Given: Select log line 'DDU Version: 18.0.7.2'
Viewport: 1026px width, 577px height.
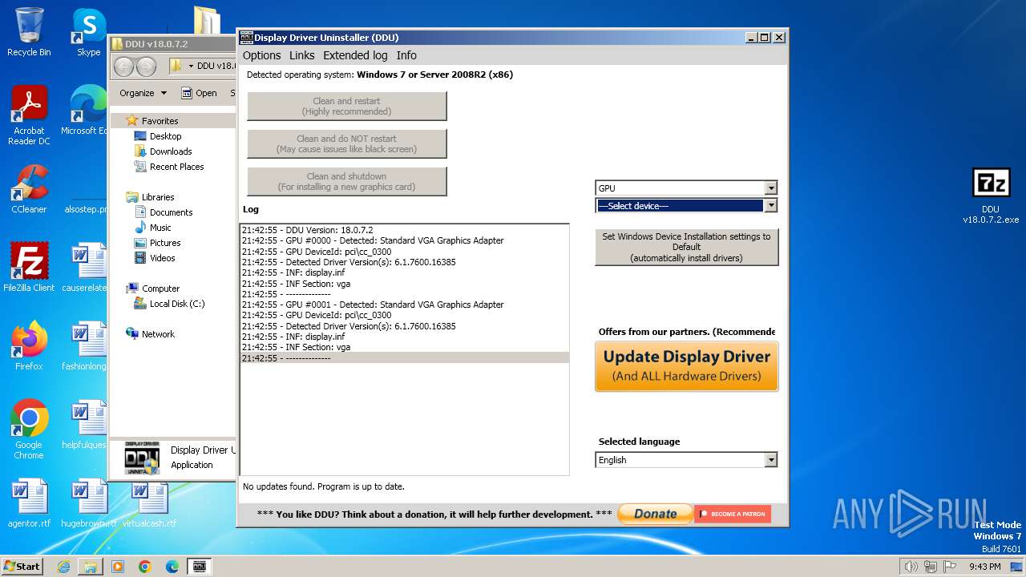Looking at the screenshot, I should click(404, 230).
